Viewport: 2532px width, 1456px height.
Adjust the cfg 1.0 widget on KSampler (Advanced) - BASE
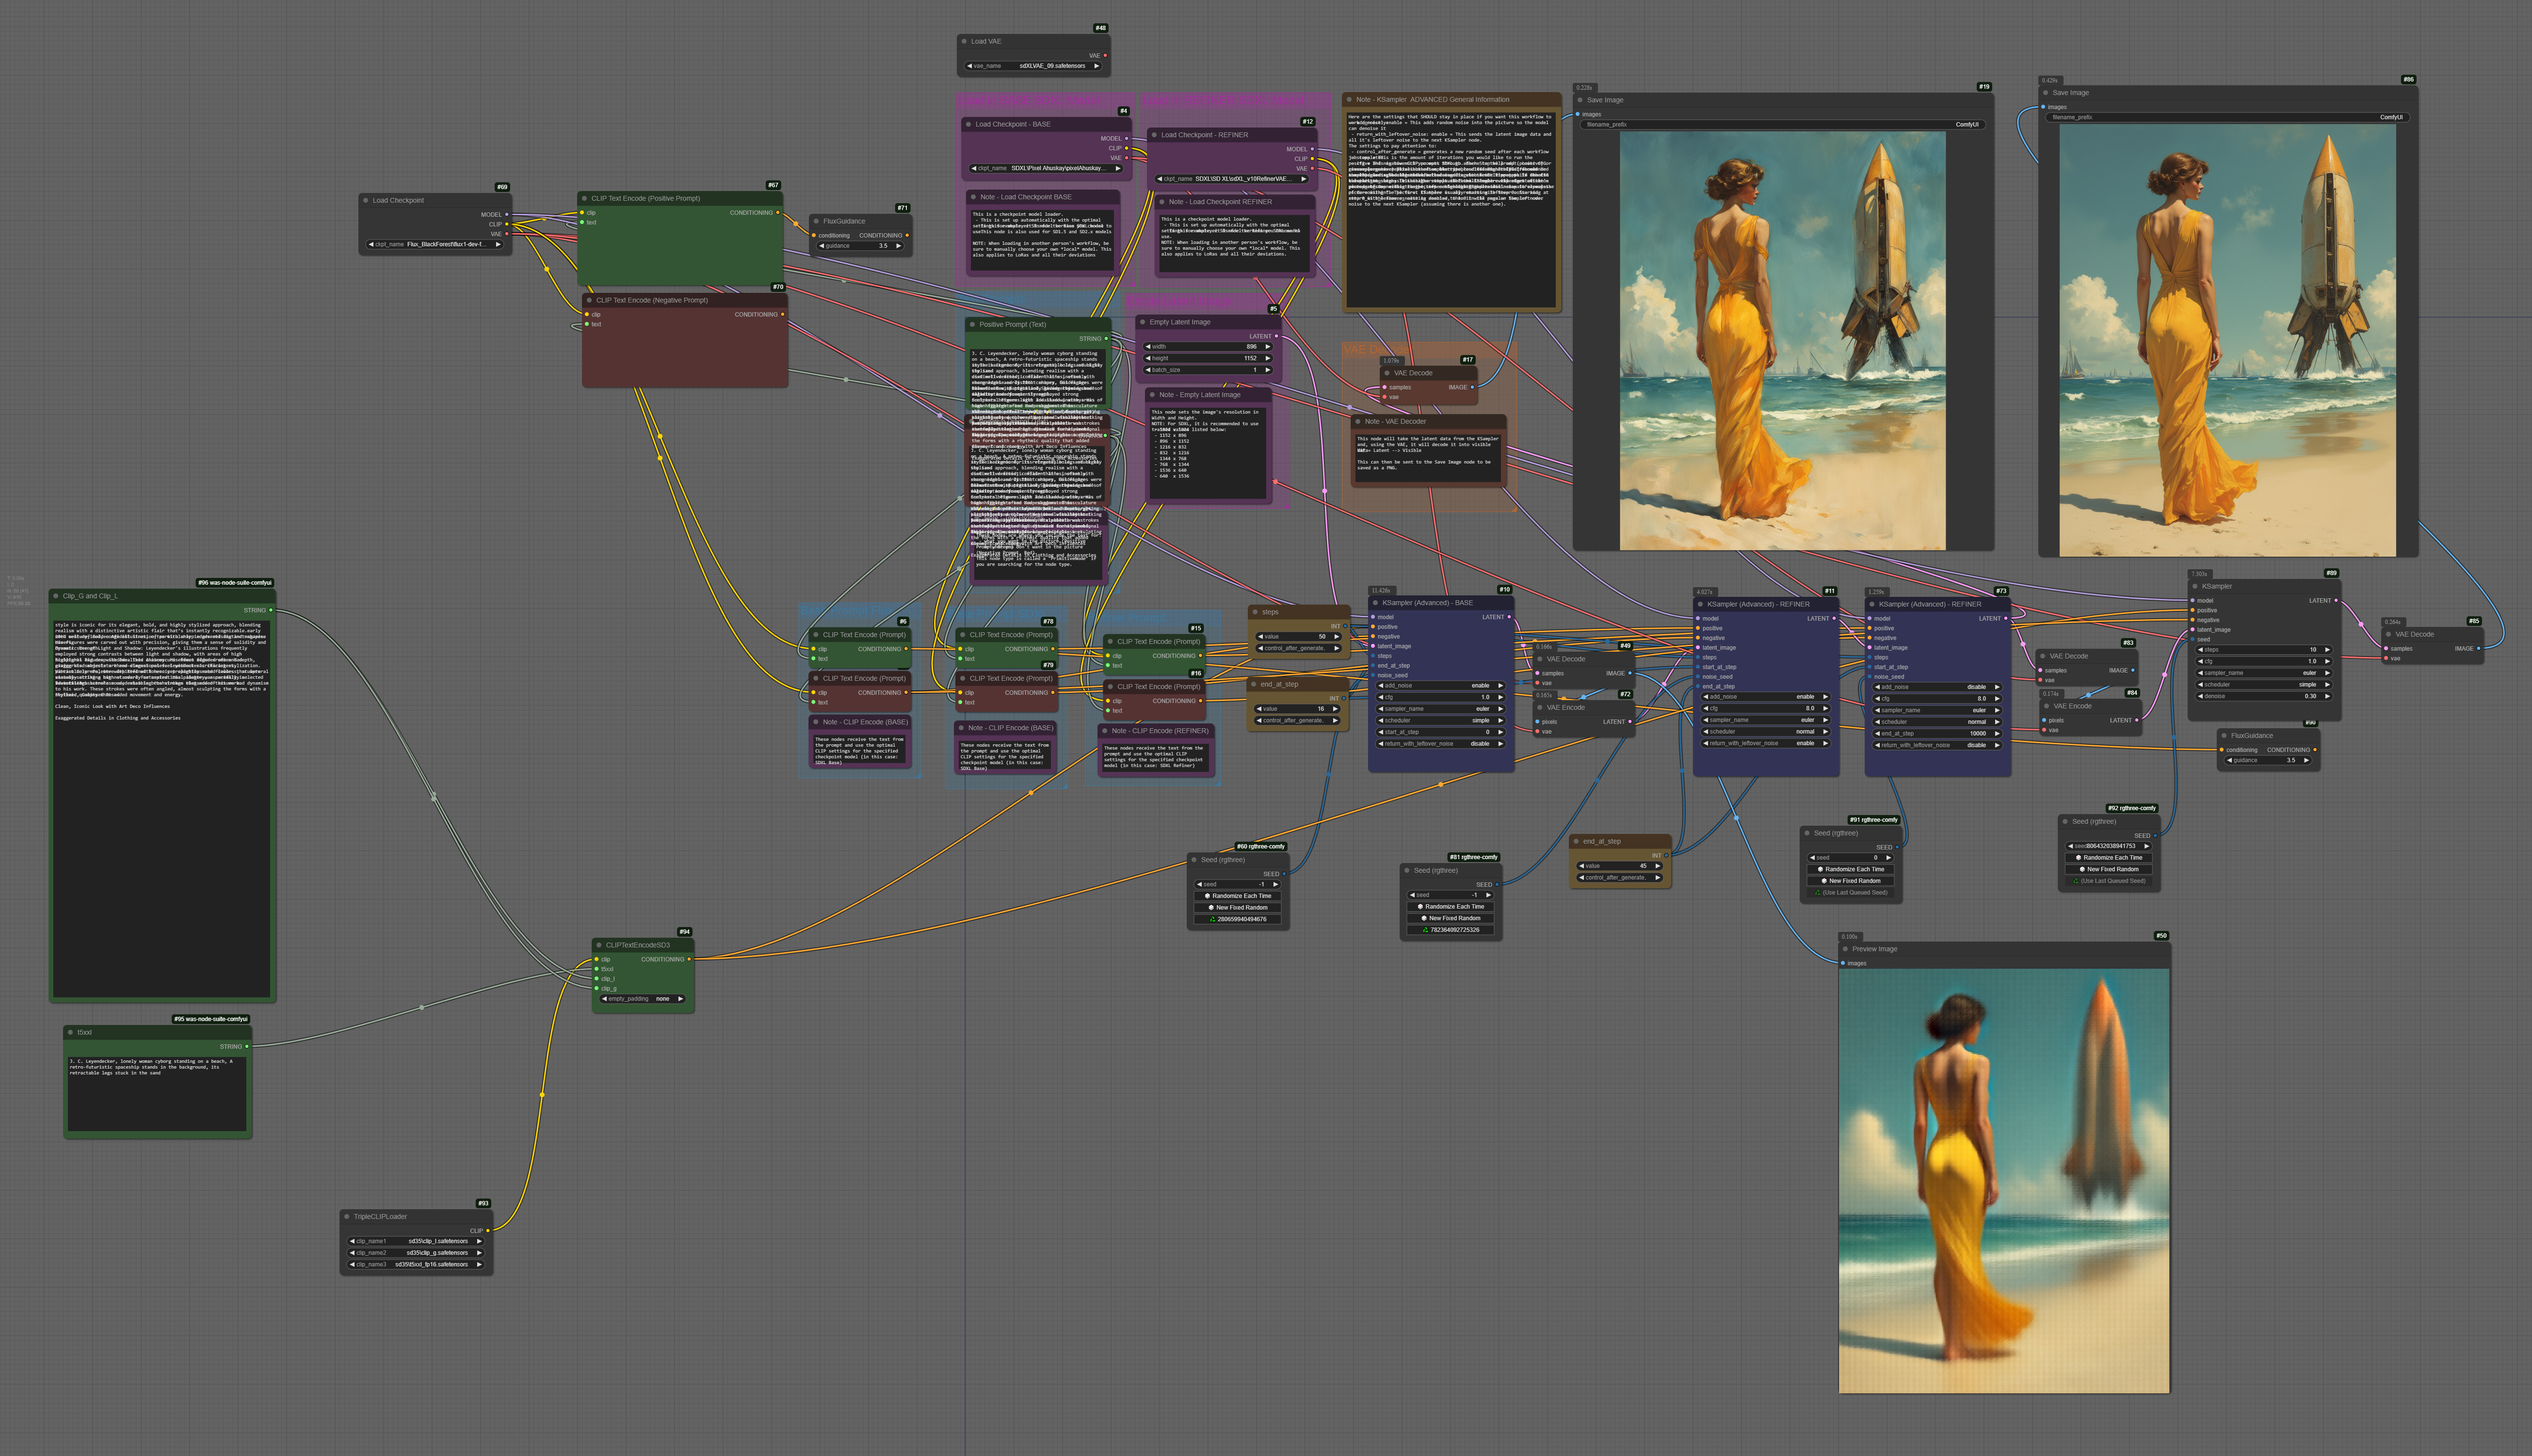1441,697
